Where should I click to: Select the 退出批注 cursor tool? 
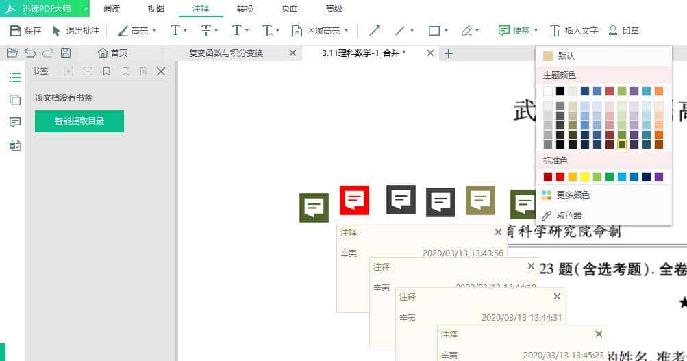click(75, 31)
